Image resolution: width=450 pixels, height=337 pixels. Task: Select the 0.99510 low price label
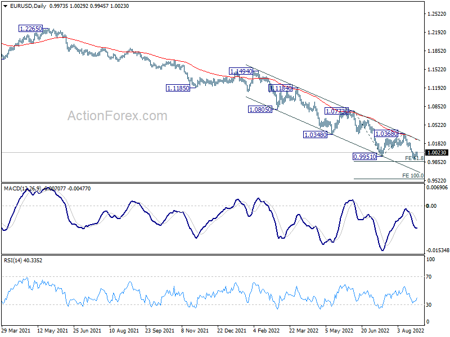364,156
